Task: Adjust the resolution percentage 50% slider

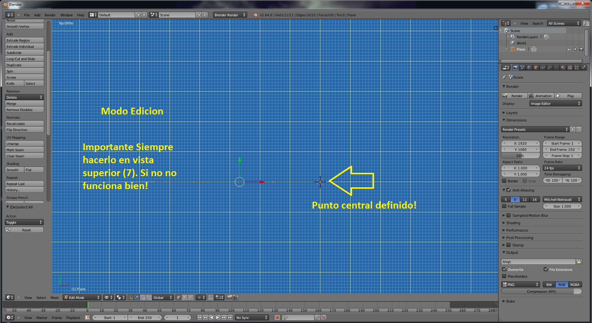Action: 520,155
